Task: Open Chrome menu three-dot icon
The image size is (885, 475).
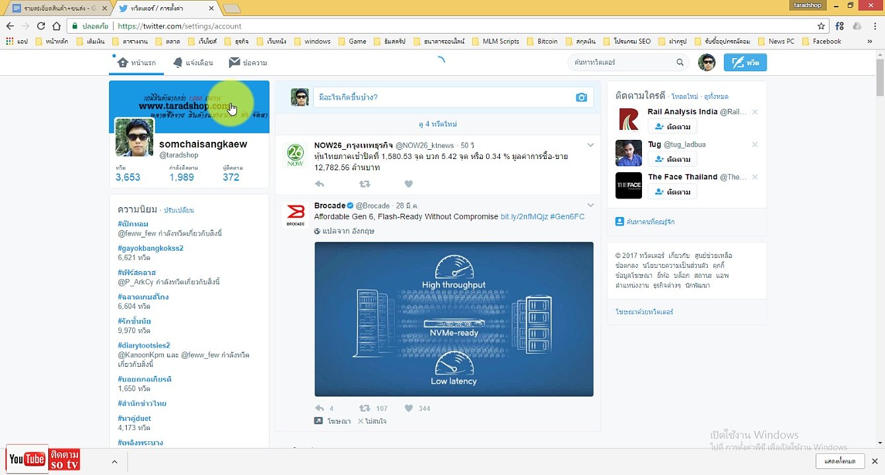Action: [x=874, y=26]
